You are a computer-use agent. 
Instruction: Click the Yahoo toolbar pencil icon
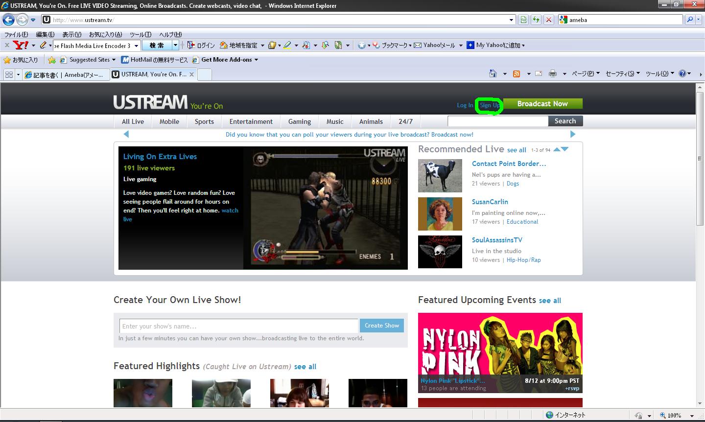[x=43, y=45]
